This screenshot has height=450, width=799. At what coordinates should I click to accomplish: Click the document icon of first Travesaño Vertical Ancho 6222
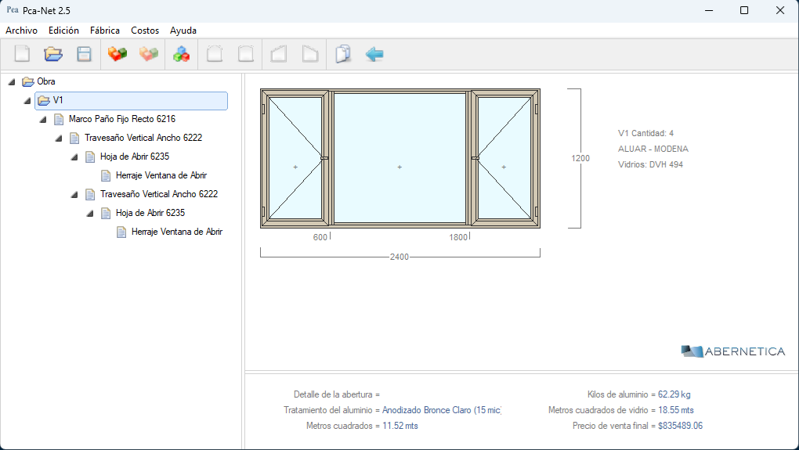click(74, 138)
